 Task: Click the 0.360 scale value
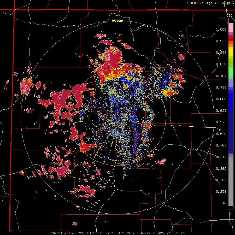click(x=221, y=169)
